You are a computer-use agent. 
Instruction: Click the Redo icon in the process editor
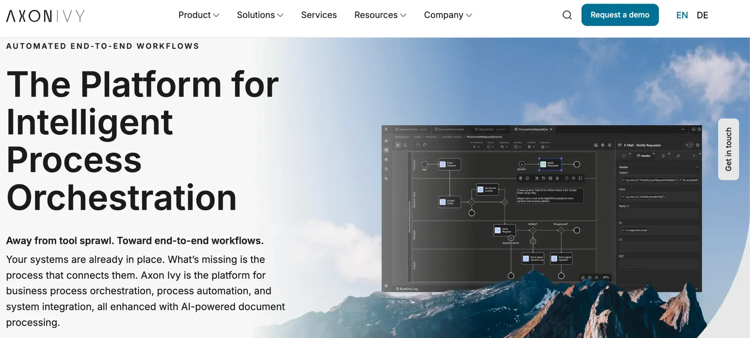pos(424,145)
